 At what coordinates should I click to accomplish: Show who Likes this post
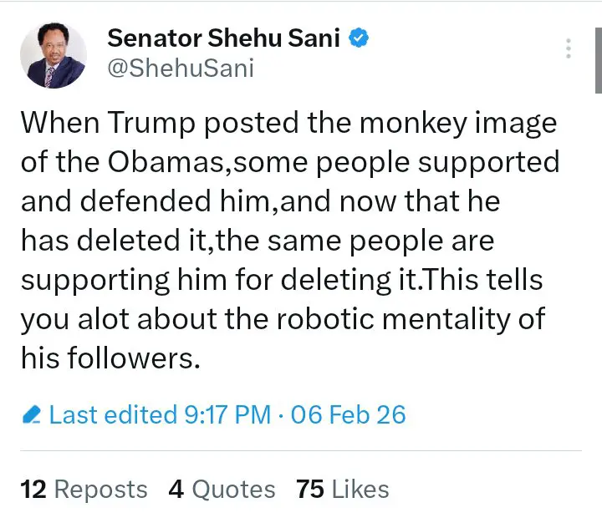(360, 490)
